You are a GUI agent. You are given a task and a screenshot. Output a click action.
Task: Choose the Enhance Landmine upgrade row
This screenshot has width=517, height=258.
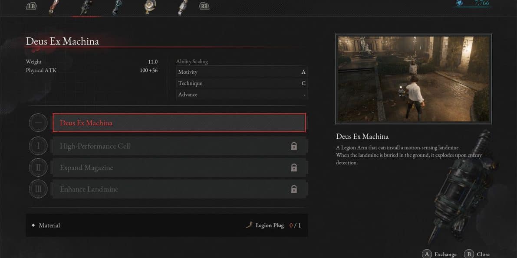click(179, 189)
